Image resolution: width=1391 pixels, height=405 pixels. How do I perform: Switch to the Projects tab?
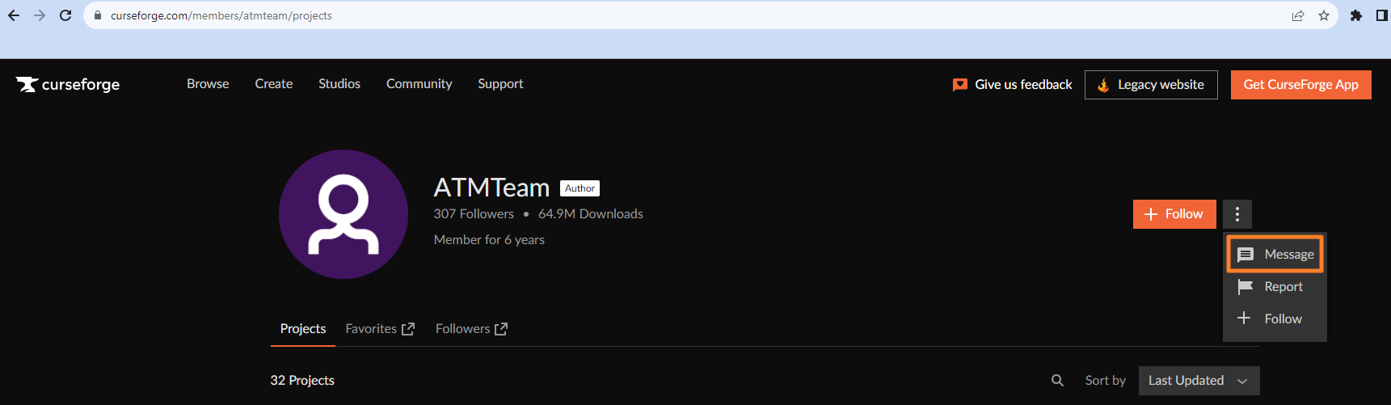[303, 329]
